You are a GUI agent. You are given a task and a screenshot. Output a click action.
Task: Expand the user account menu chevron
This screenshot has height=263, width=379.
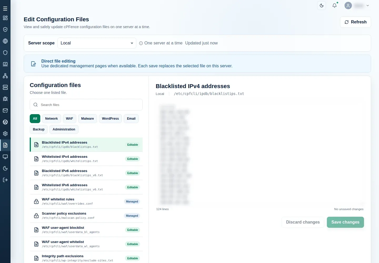tap(368, 6)
